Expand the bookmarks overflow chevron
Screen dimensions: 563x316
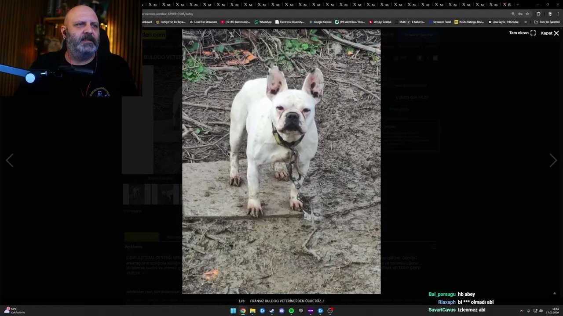pos(525,22)
